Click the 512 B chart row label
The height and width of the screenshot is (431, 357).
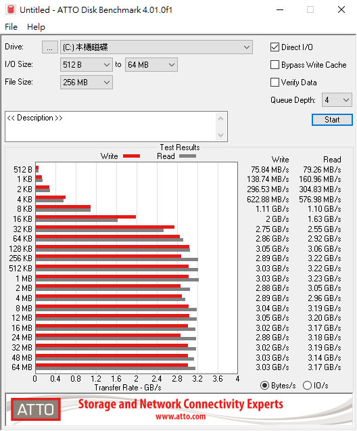(23, 170)
